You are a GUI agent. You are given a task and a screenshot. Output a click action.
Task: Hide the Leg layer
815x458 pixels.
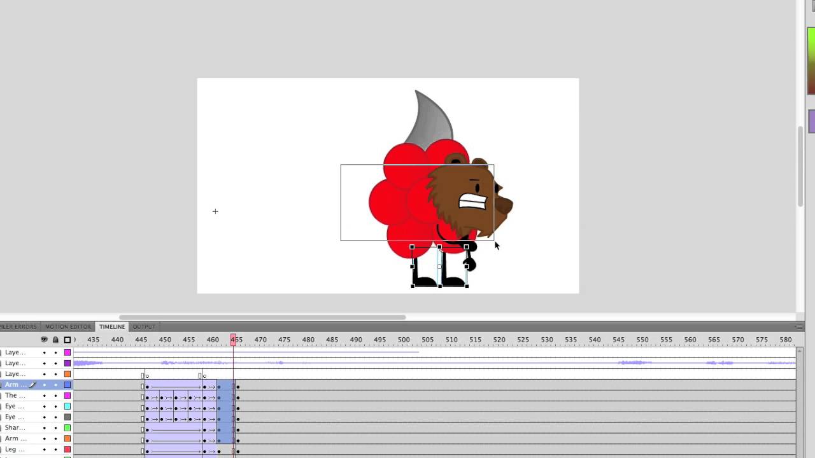(x=44, y=450)
